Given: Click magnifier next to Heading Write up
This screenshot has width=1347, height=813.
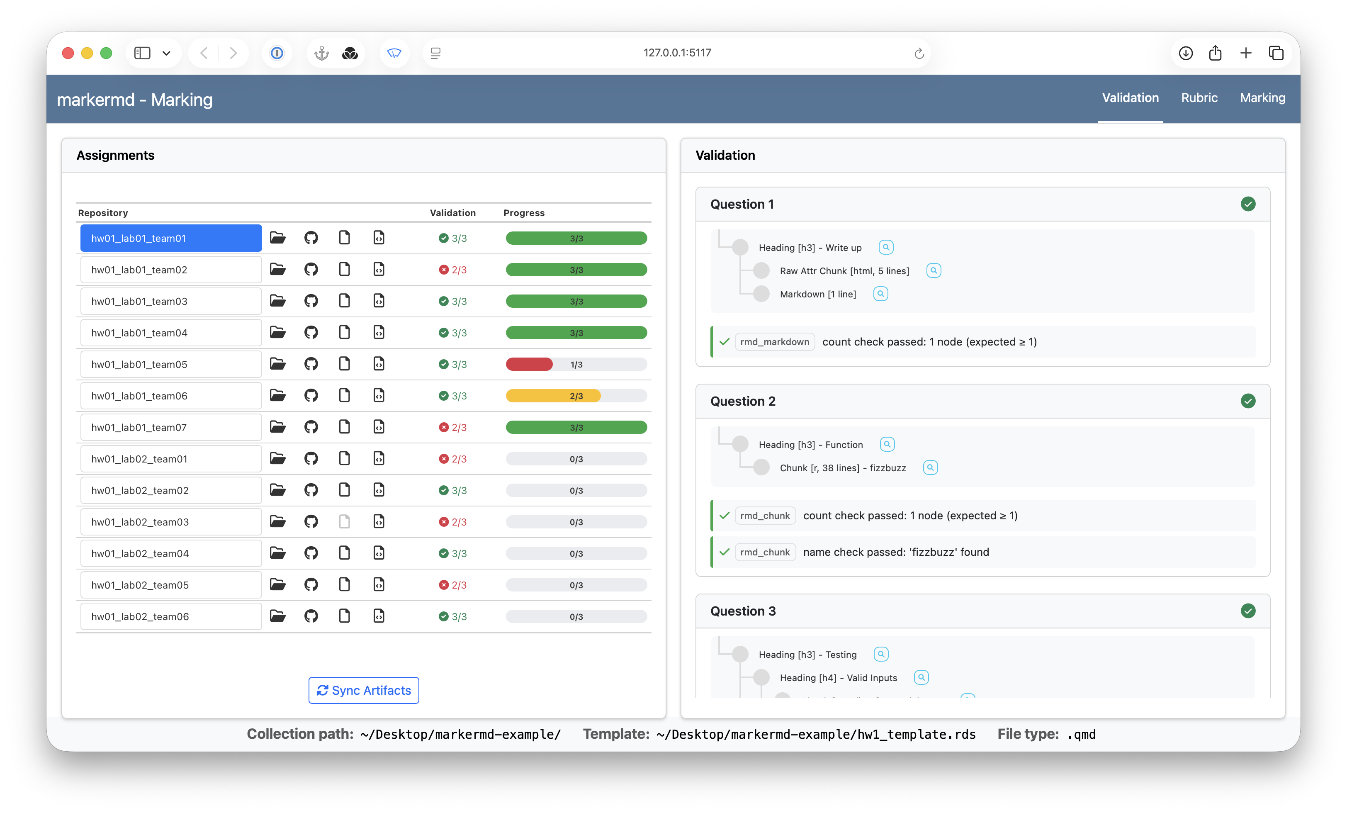Looking at the screenshot, I should coord(886,247).
